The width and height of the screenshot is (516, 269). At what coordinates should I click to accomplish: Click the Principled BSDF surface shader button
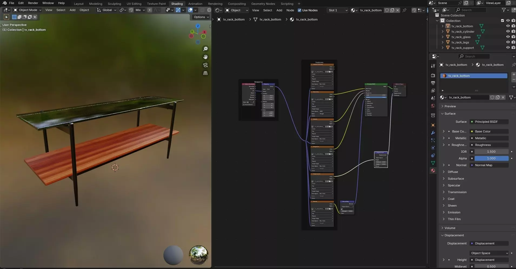489,122
